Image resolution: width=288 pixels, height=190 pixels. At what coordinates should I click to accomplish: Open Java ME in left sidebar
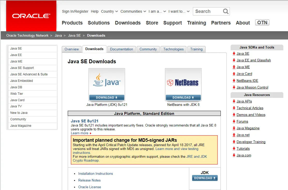tap(32, 61)
